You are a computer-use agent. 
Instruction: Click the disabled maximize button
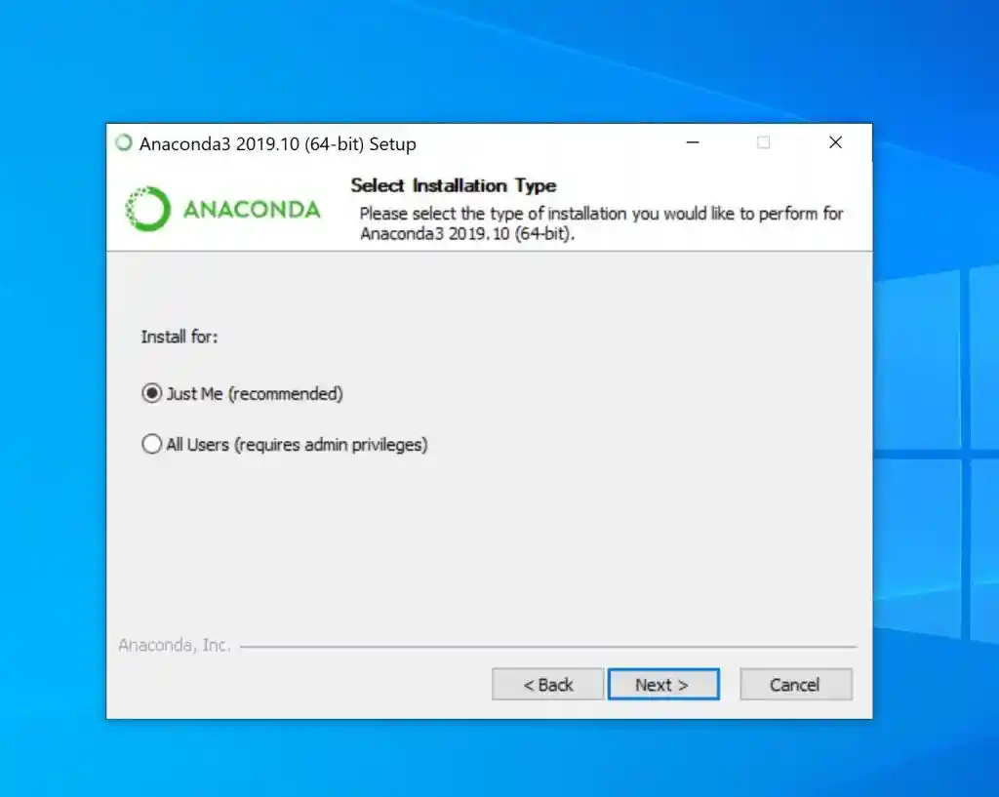[x=763, y=142]
